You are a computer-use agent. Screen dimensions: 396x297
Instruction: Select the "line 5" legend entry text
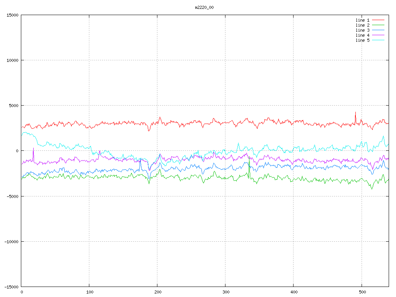pyautogui.click(x=362, y=40)
